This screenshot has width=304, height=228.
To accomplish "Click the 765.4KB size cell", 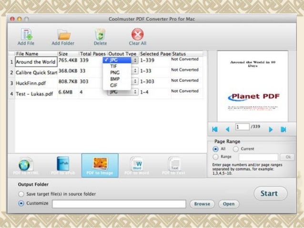I will 68,60.
